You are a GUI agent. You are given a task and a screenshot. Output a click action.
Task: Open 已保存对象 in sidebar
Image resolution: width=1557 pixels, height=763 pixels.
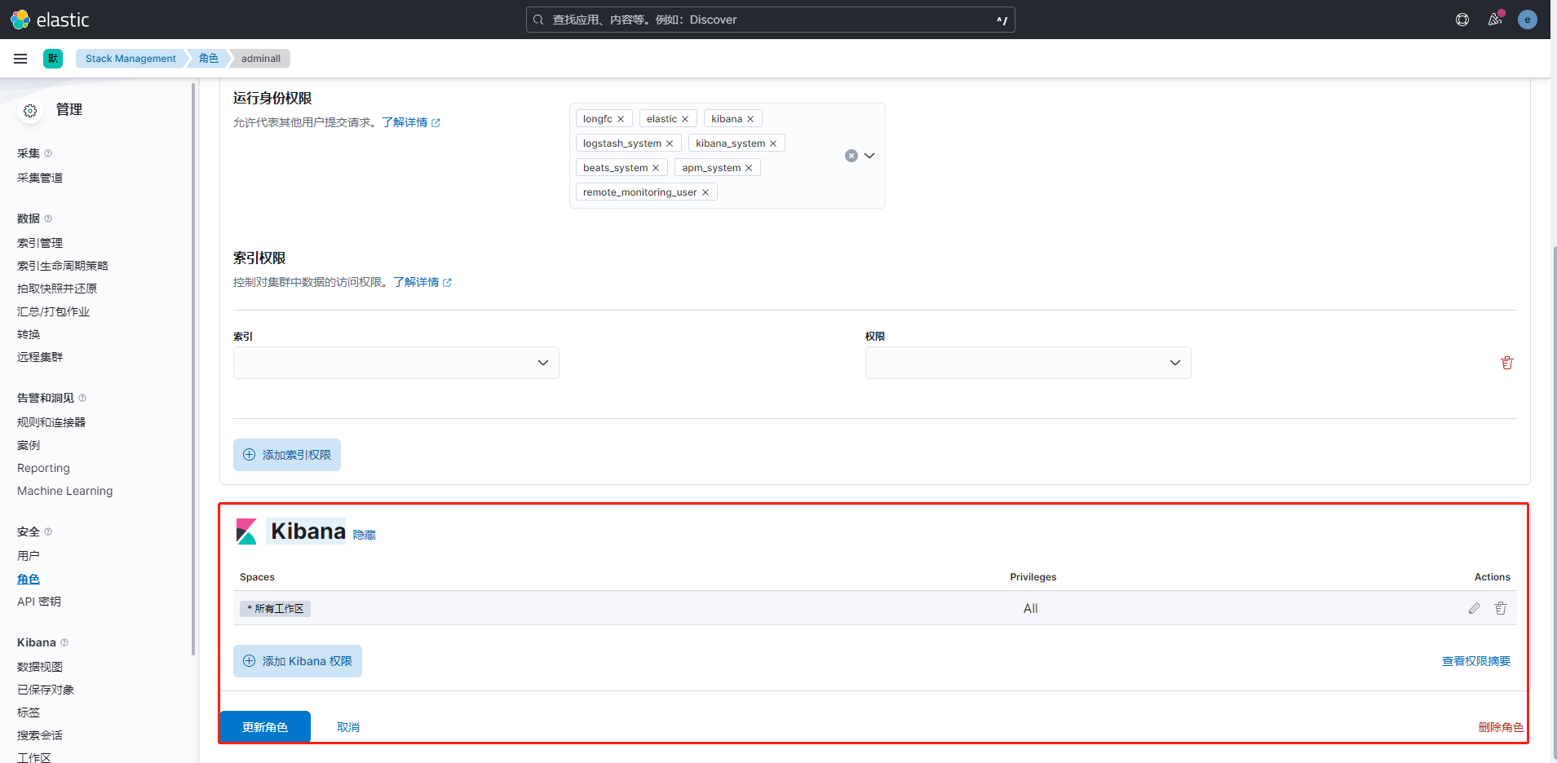(46, 690)
